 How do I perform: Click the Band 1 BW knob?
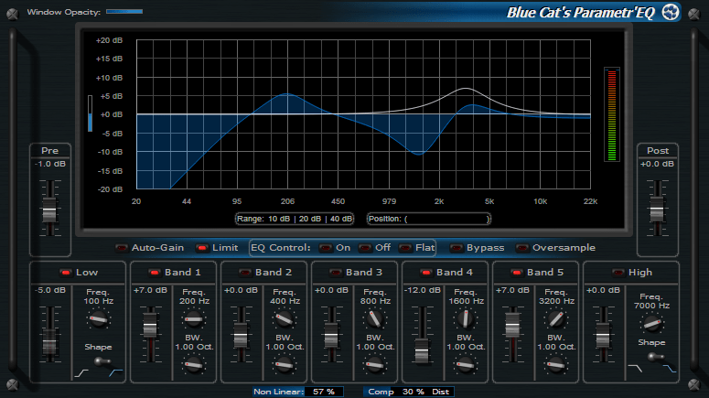tap(194, 364)
